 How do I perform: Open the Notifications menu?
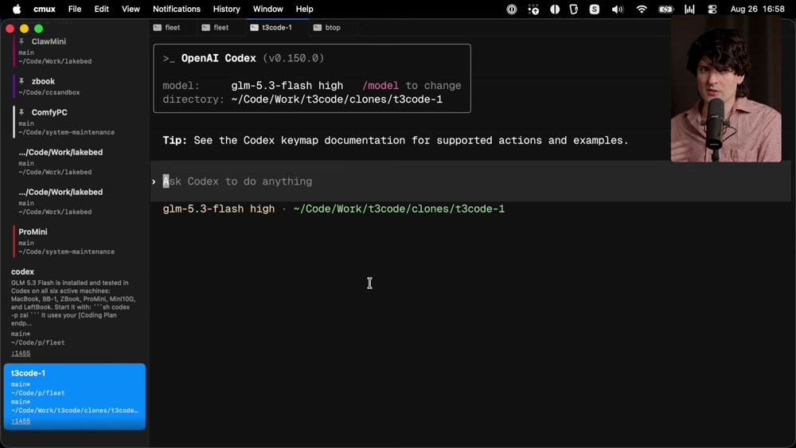tap(177, 9)
